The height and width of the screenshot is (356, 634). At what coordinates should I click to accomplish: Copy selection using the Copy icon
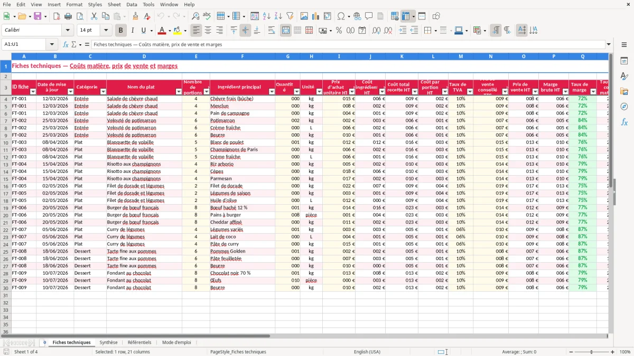click(x=106, y=16)
